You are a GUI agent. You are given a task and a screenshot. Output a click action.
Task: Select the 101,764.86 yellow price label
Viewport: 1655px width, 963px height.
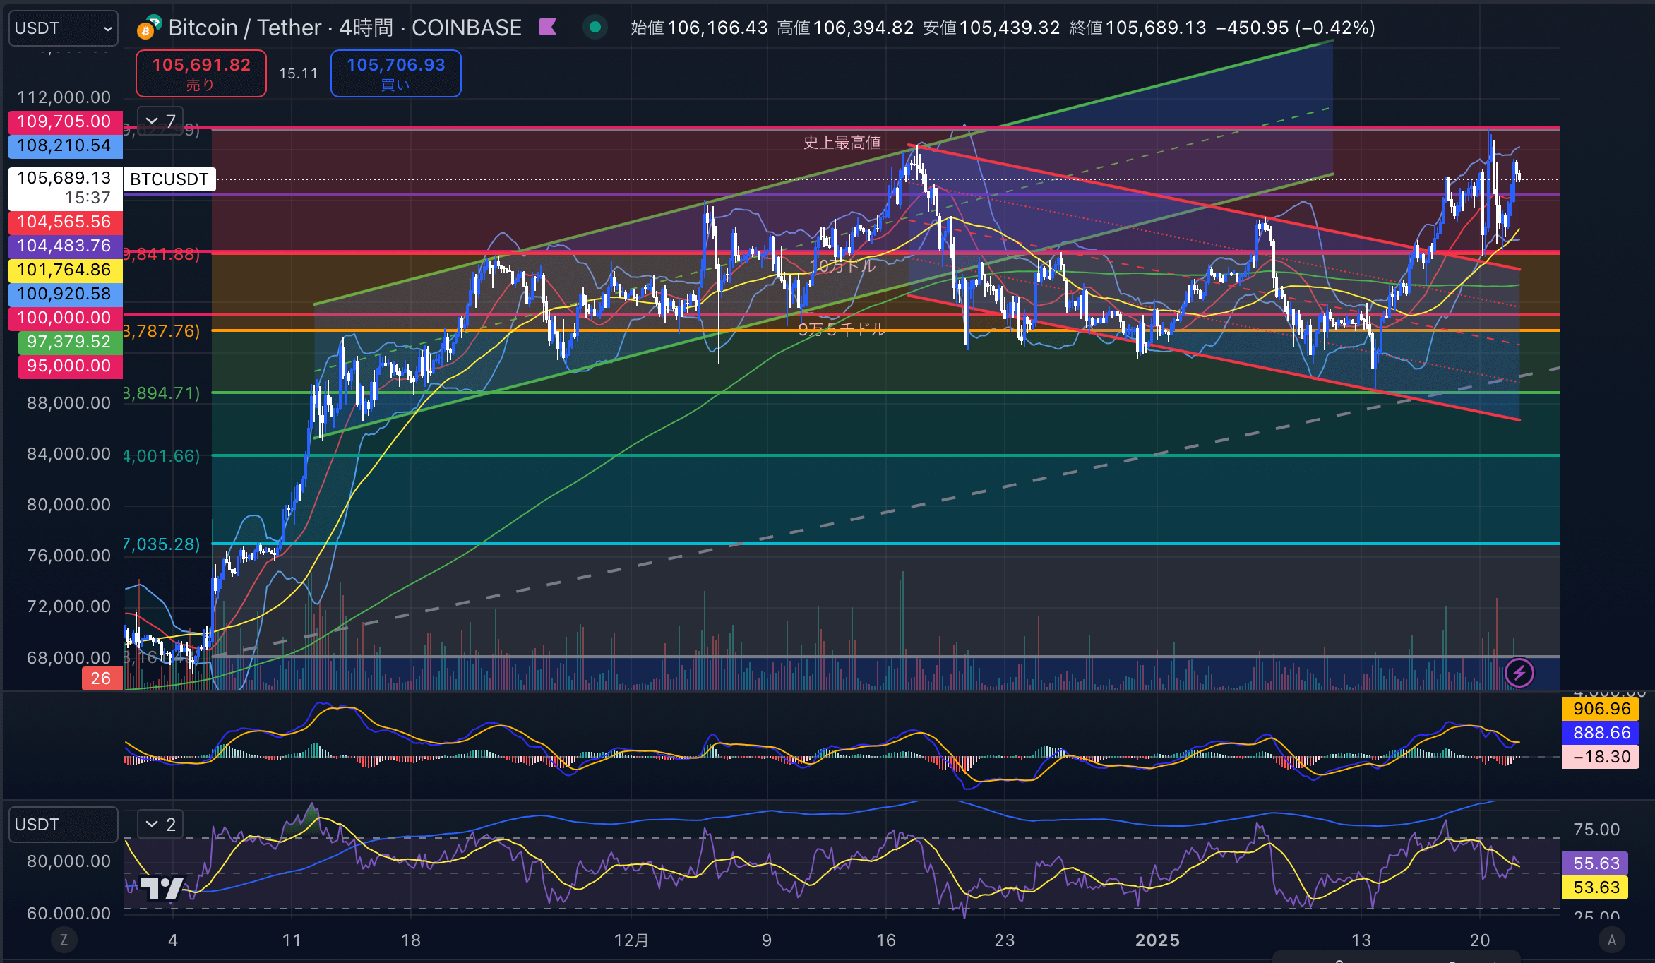click(x=65, y=270)
